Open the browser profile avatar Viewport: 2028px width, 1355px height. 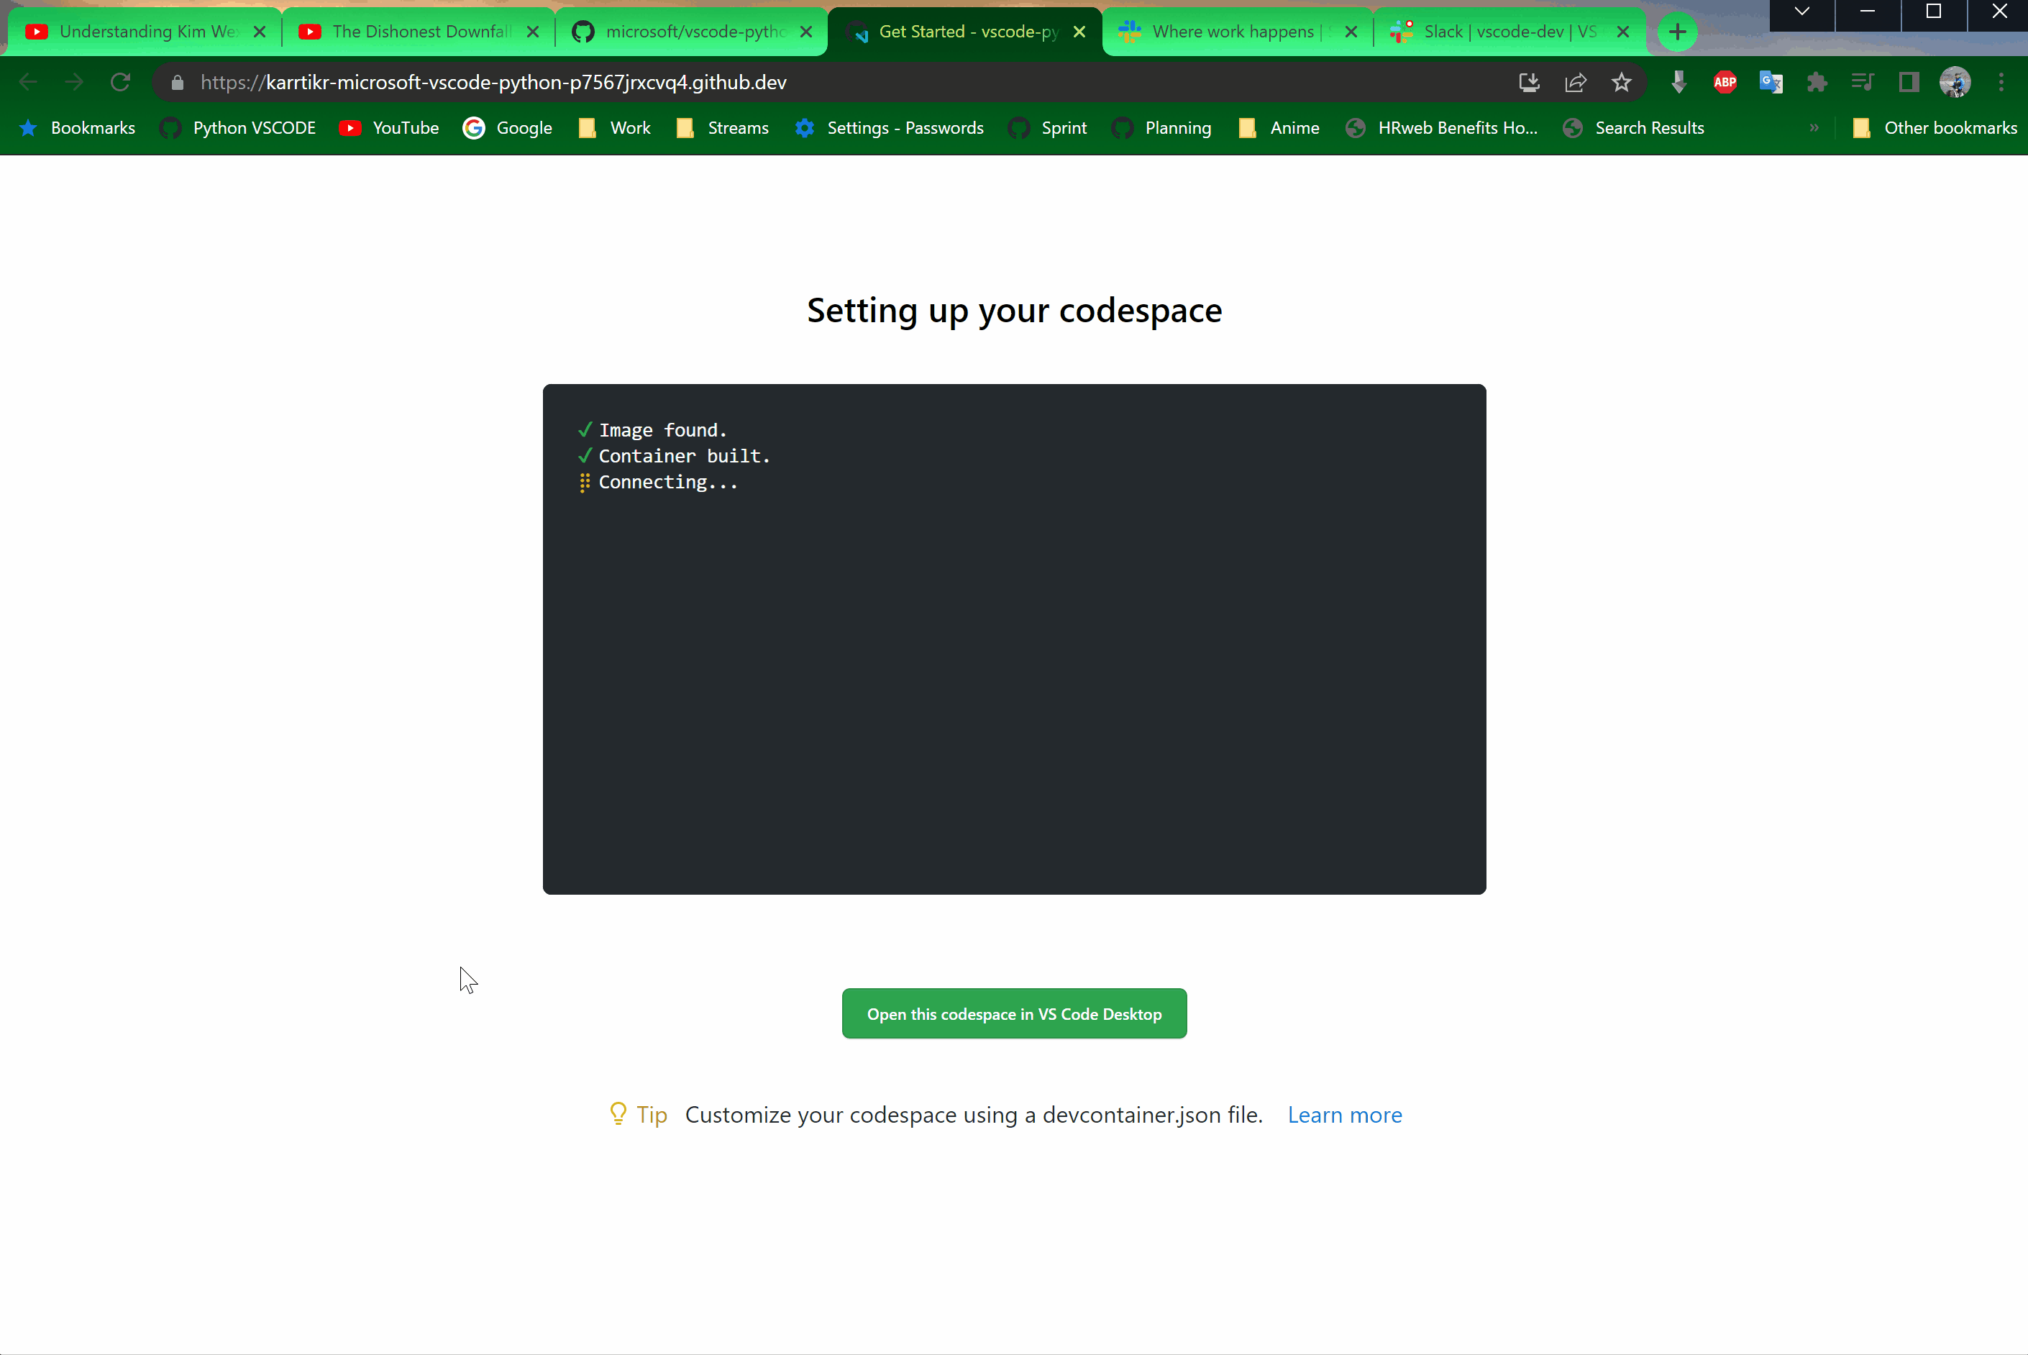point(1955,82)
